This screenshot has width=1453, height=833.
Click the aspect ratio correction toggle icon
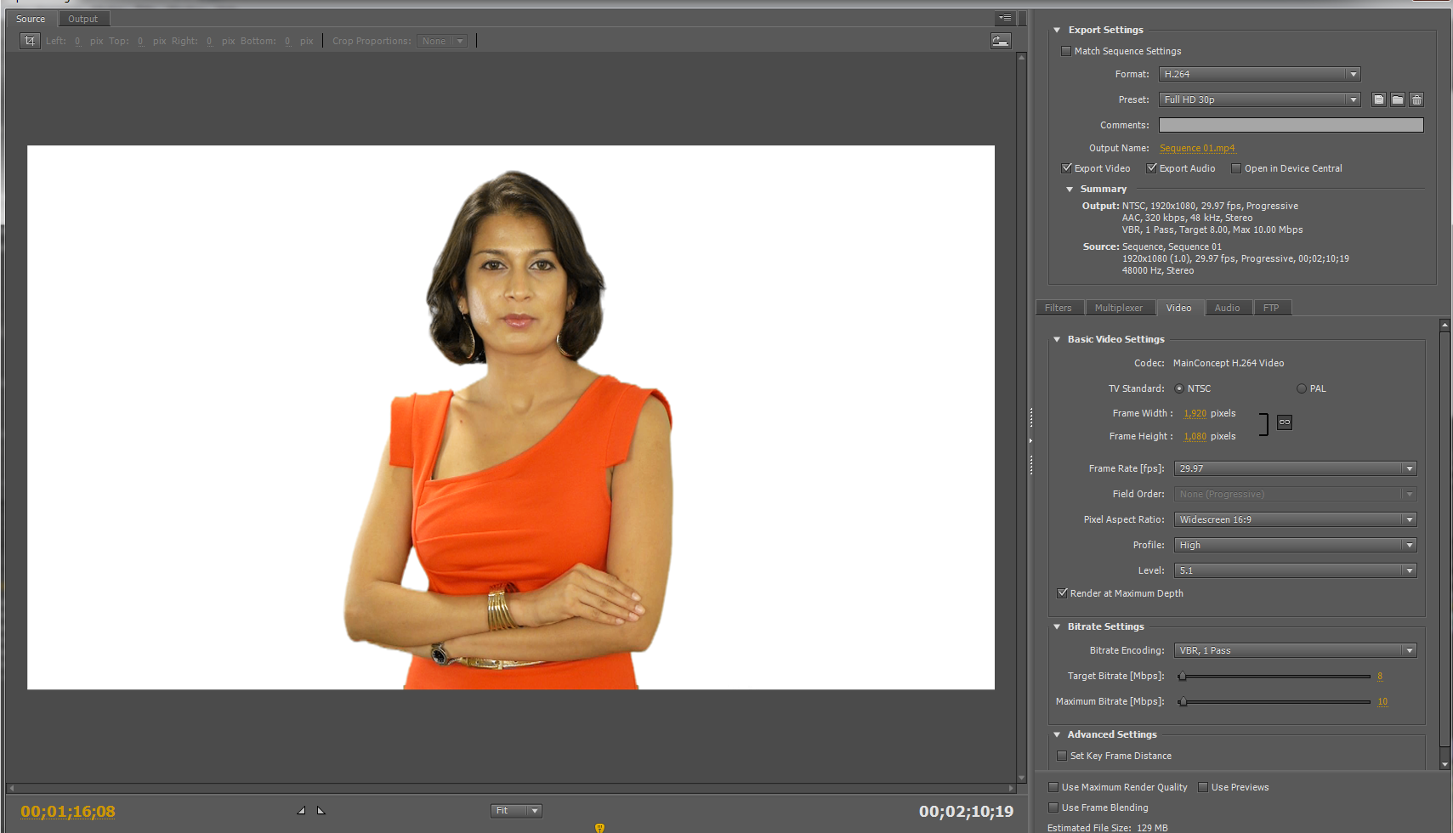1001,41
